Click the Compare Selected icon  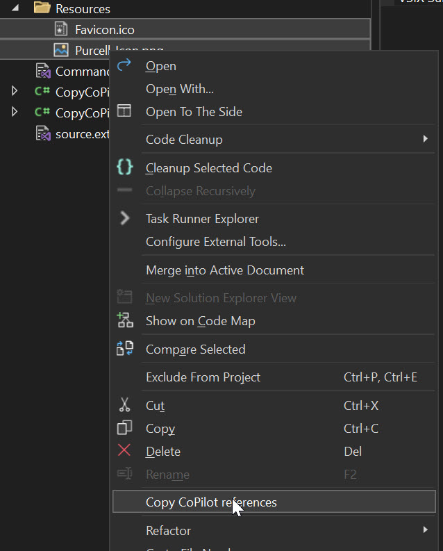click(x=124, y=349)
